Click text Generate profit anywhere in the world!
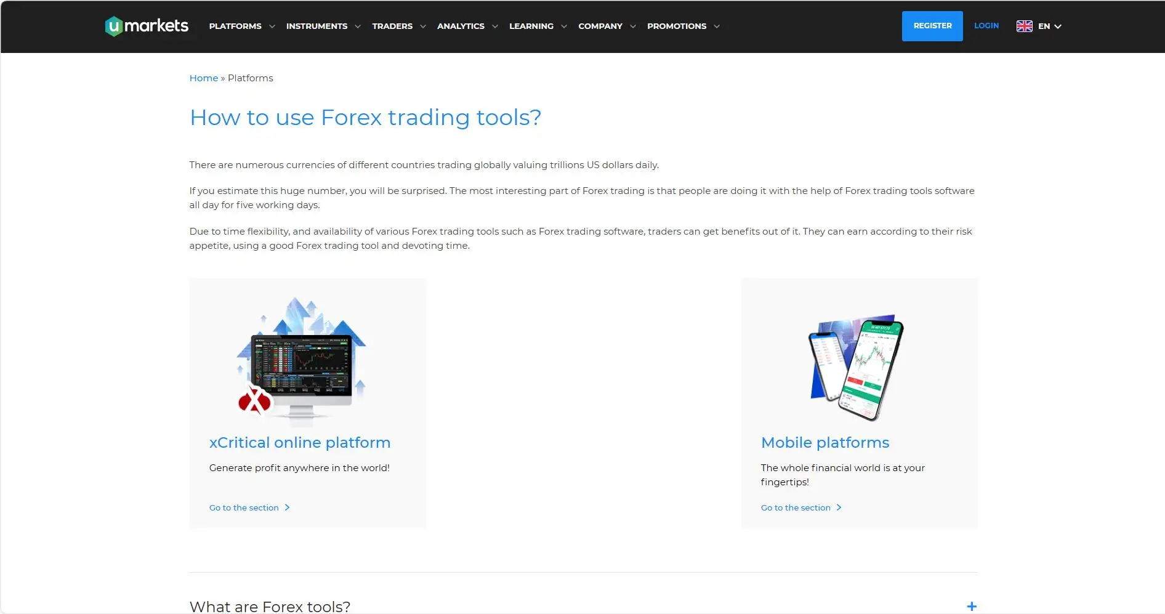The height and width of the screenshot is (614, 1165). pos(299,467)
